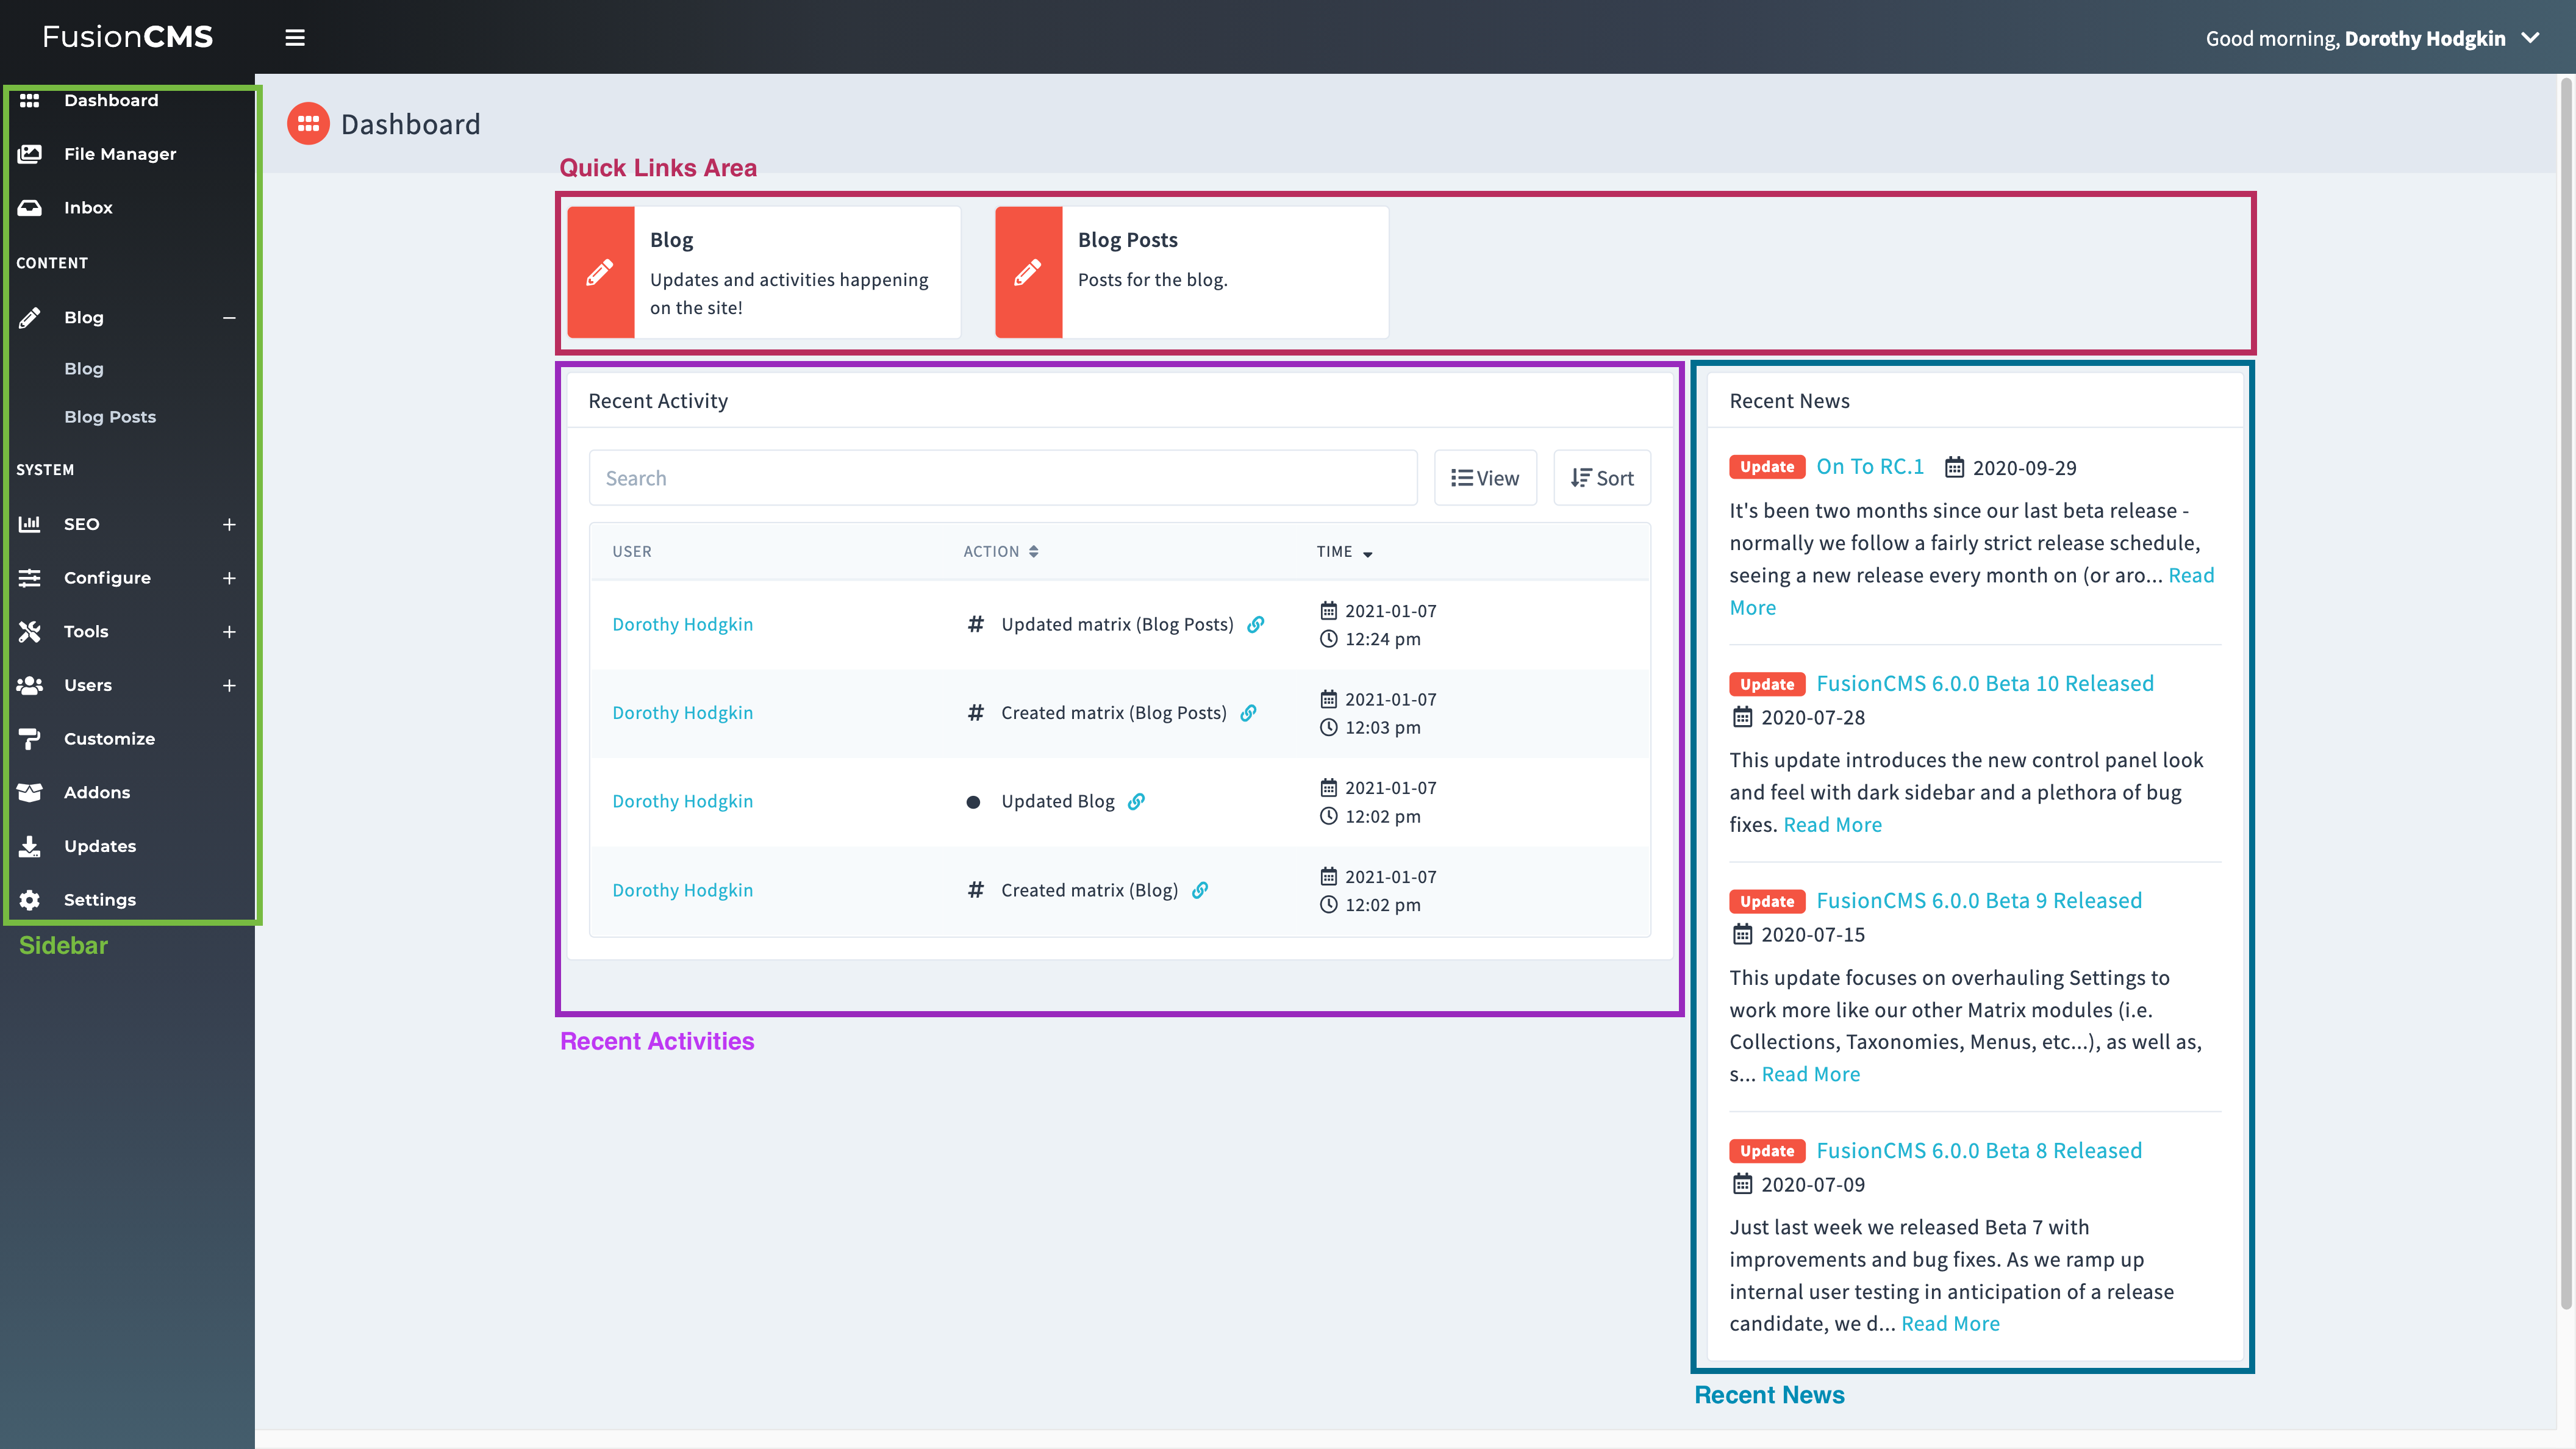Viewport: 2576px width, 1449px height.
Task: Click the hash icon on Updated matrix row
Action: pyautogui.click(x=975, y=624)
